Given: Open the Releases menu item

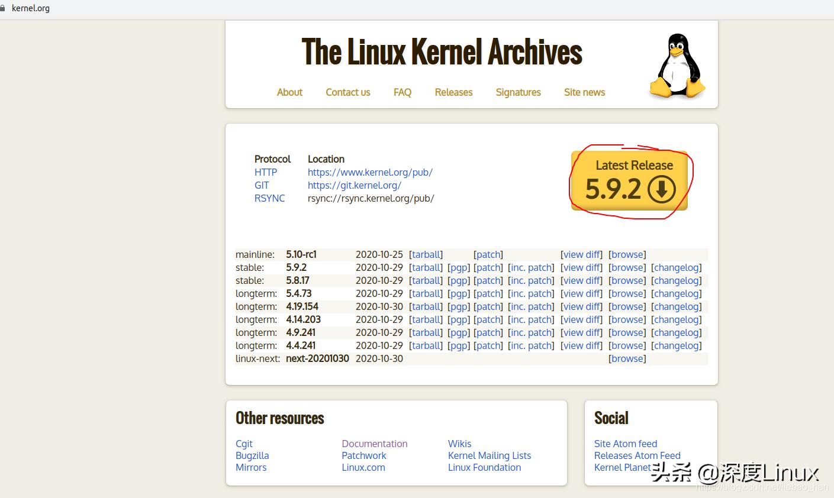Looking at the screenshot, I should 453,92.
